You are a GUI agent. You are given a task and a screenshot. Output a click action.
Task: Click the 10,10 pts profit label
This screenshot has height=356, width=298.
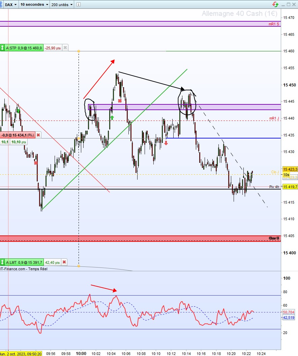pos(19,142)
